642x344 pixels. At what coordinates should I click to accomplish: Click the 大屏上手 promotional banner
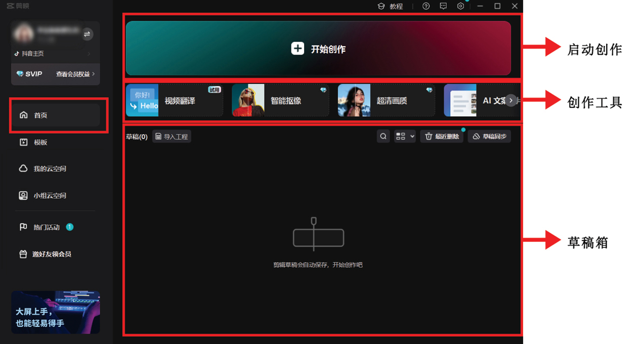coord(56,312)
